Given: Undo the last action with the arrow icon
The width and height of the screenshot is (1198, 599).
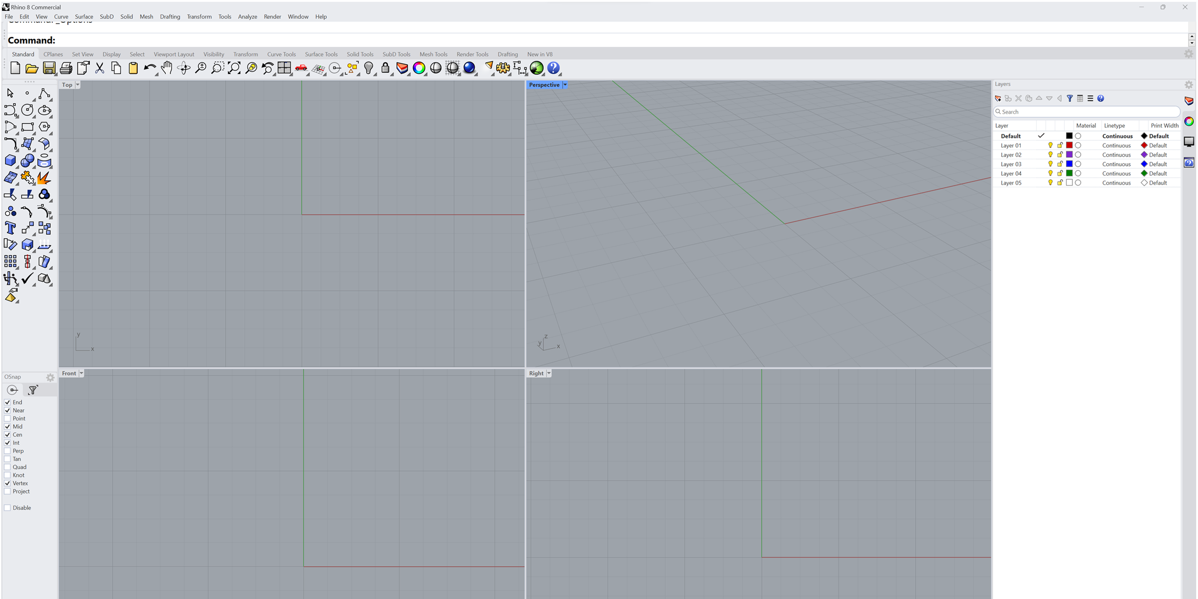Looking at the screenshot, I should click(x=150, y=68).
